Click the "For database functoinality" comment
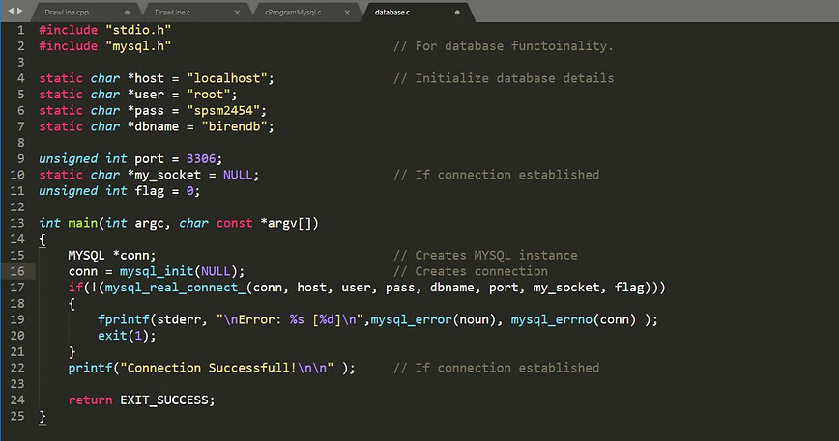 coord(504,46)
